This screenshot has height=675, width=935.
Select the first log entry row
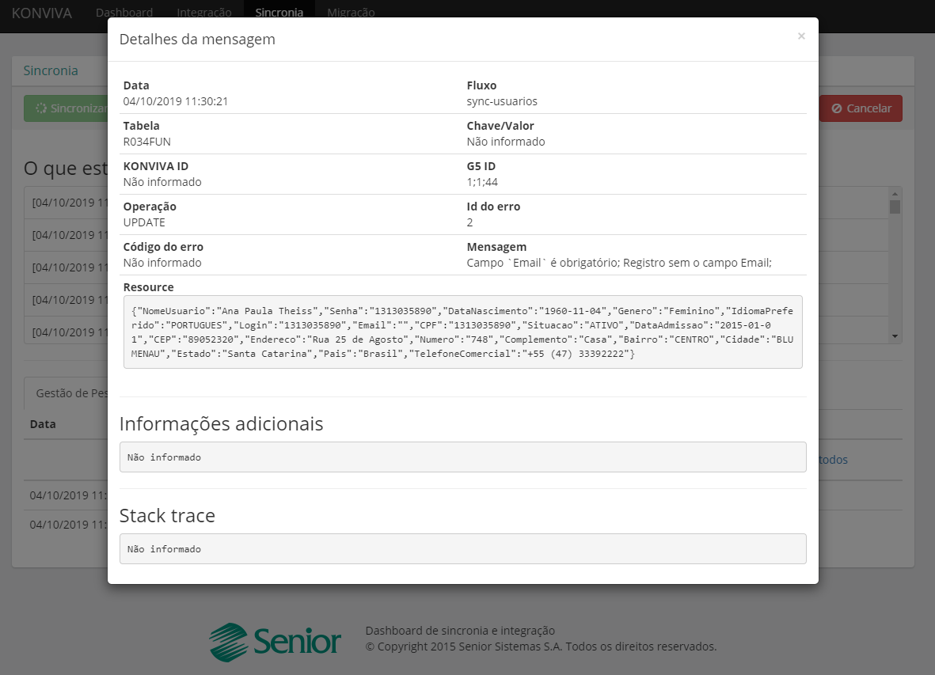(x=67, y=203)
